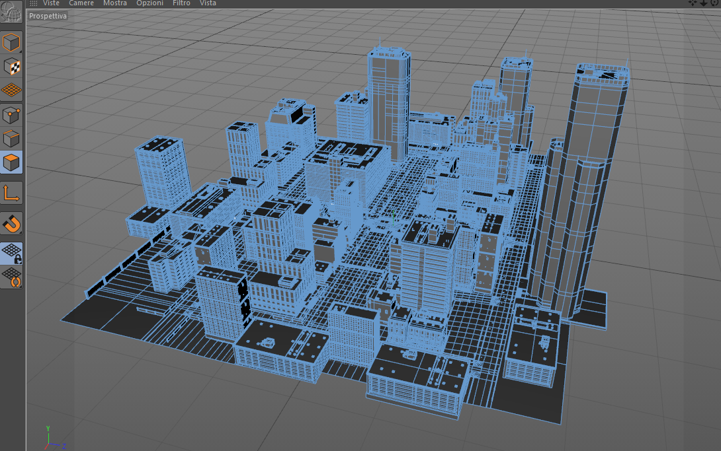Select the Model mode cube icon
This screenshot has height=451, width=721.
(x=11, y=43)
